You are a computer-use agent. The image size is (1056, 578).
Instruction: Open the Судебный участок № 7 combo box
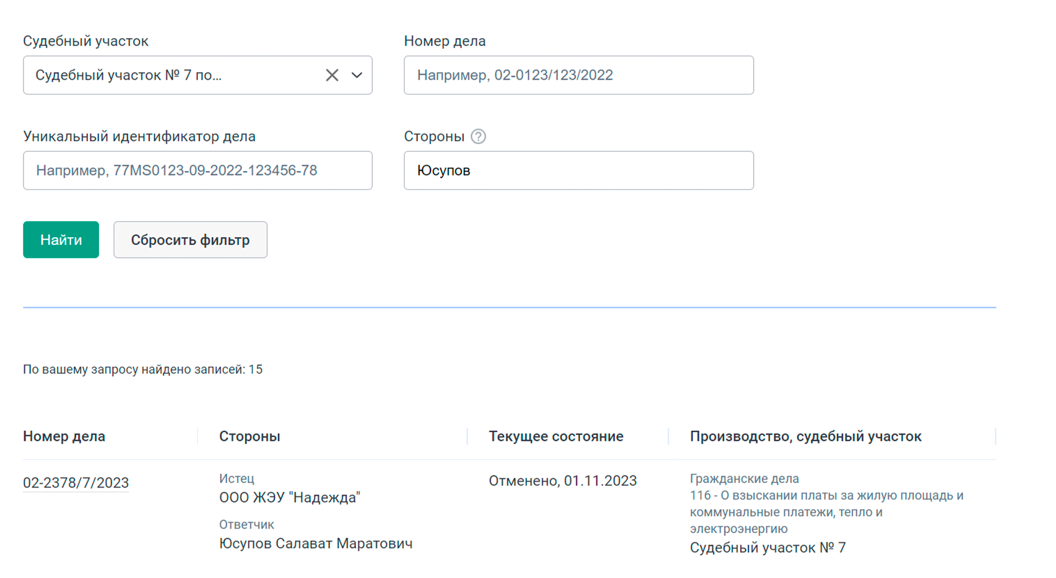tap(197, 75)
